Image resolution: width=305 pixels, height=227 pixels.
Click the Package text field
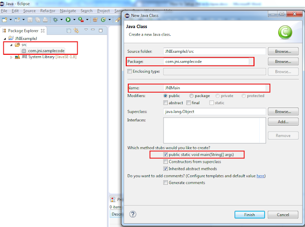coord(206,61)
